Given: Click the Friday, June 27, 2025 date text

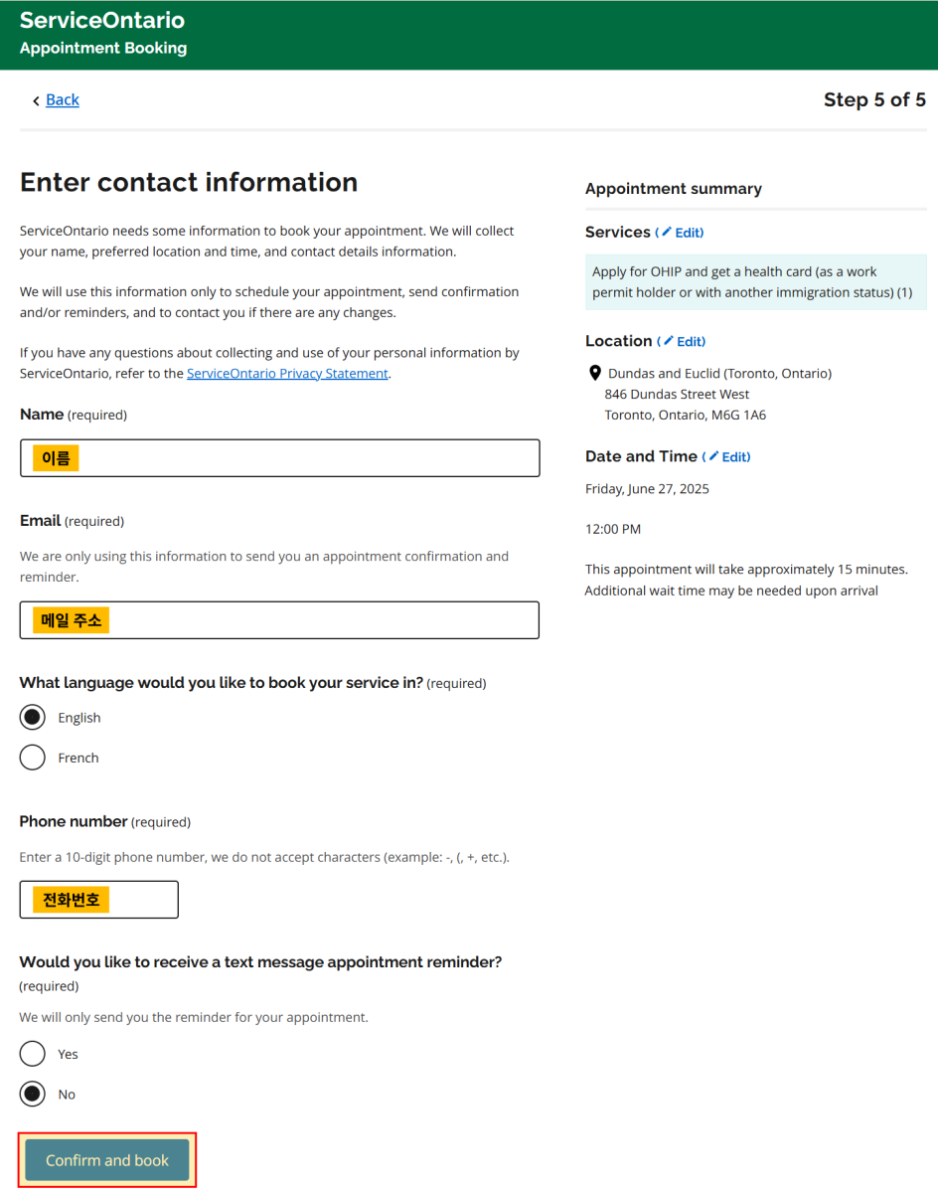Looking at the screenshot, I should (647, 489).
